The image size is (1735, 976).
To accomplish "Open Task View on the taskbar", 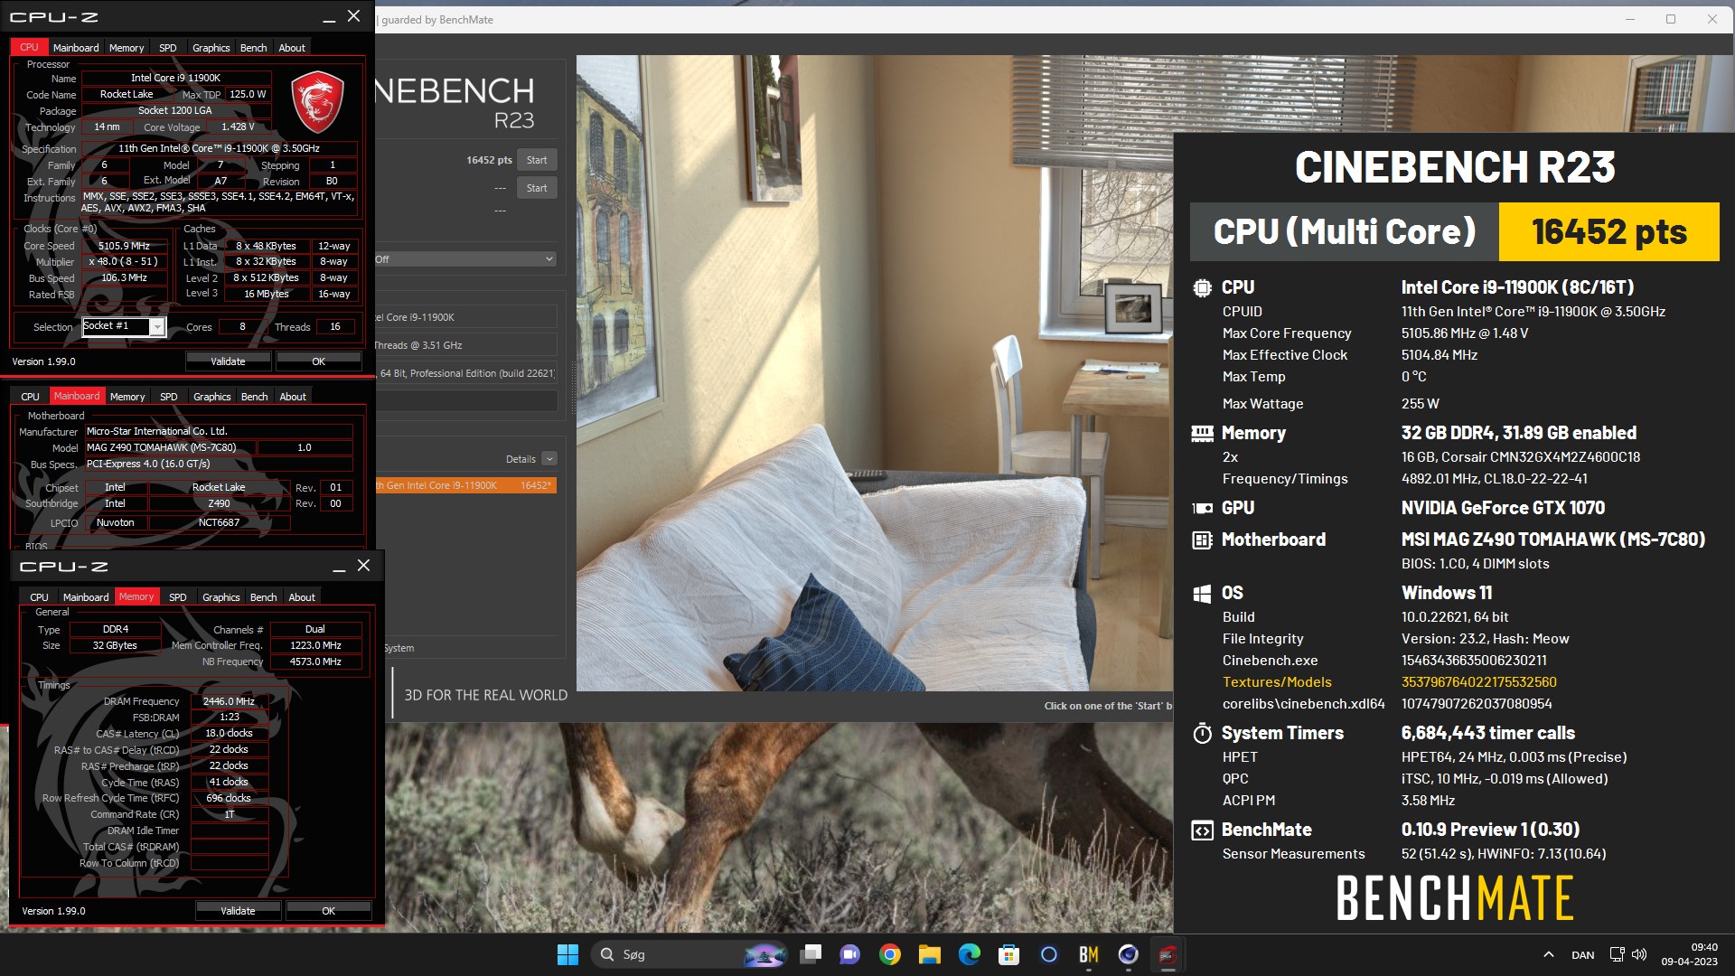I will (811, 954).
